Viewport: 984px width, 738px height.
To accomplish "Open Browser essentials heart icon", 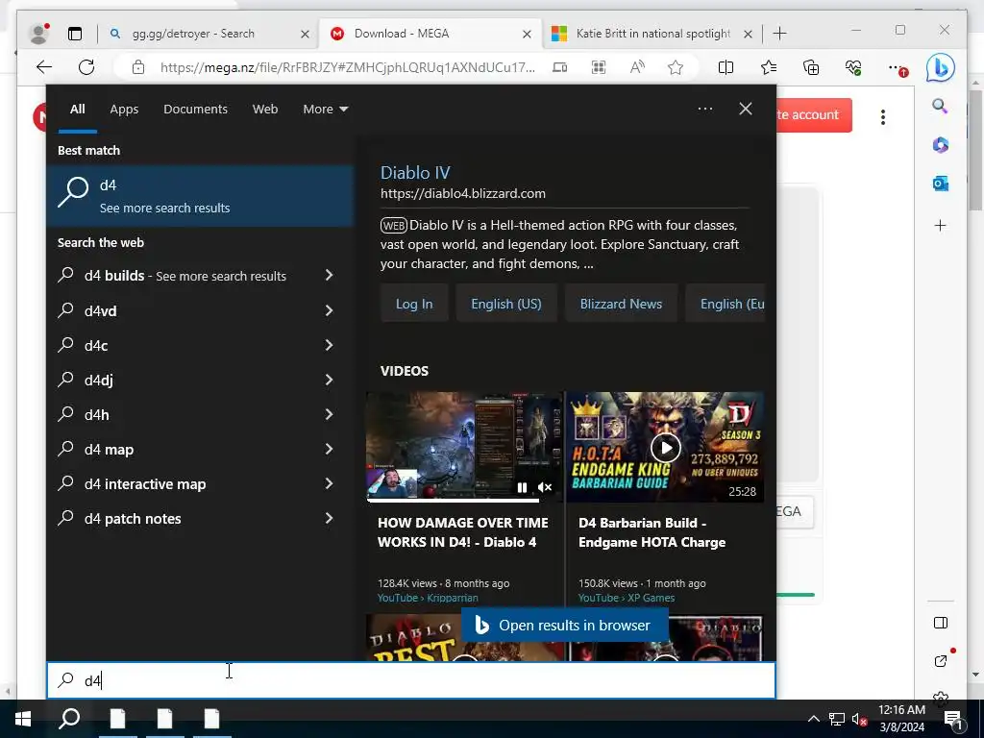I will (x=853, y=67).
